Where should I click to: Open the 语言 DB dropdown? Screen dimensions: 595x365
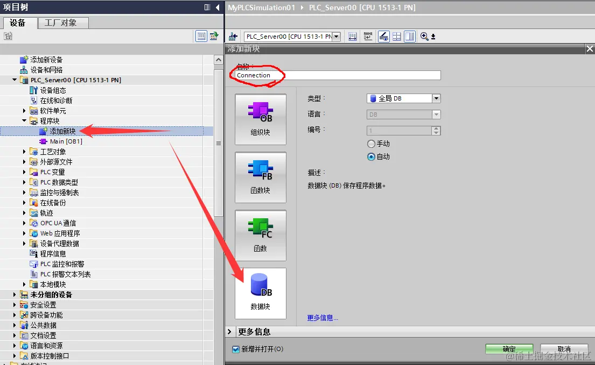click(x=436, y=114)
